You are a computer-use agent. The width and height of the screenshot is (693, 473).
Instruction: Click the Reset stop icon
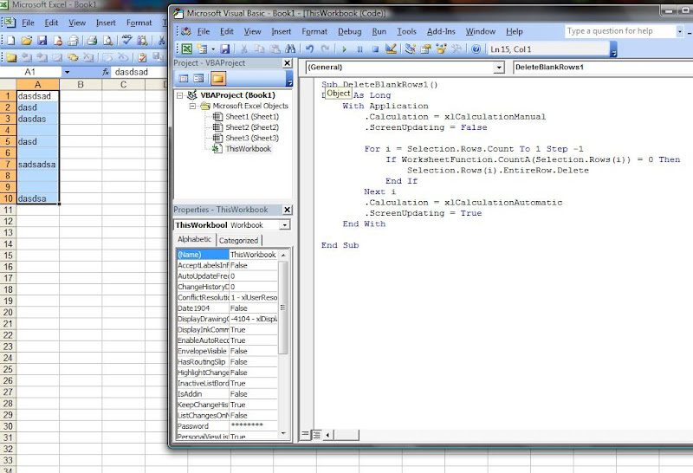373,49
